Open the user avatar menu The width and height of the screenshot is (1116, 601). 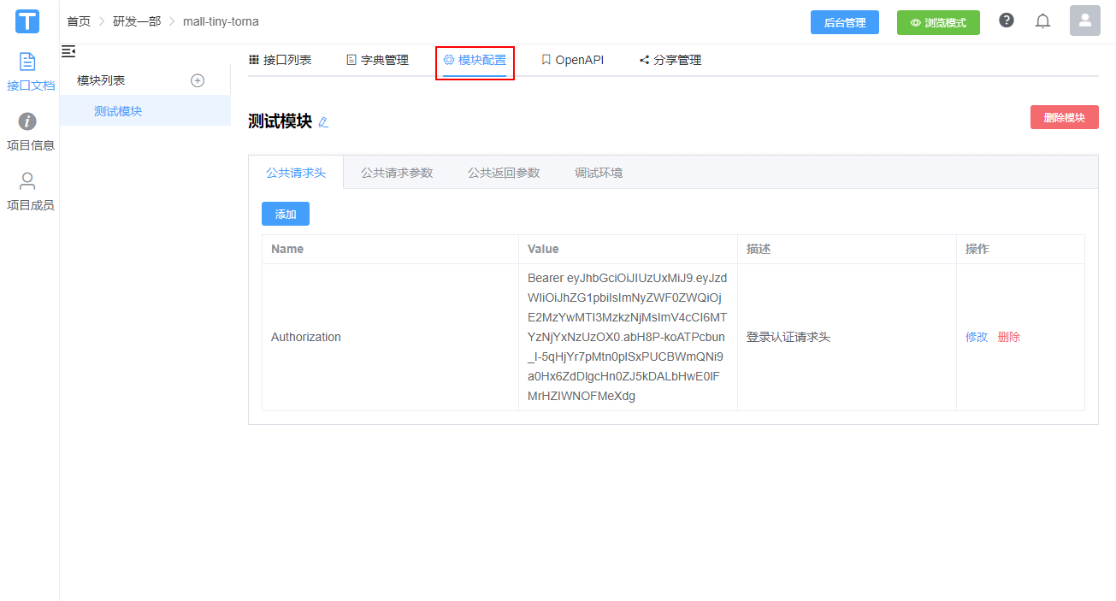pos(1085,21)
